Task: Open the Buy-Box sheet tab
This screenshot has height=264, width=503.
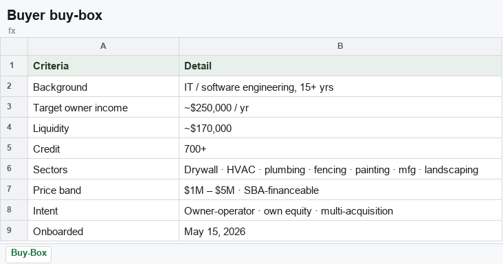Action: pyautogui.click(x=29, y=254)
